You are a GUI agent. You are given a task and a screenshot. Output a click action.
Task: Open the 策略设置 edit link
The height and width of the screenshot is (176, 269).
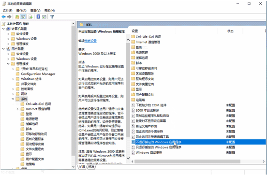(90, 41)
